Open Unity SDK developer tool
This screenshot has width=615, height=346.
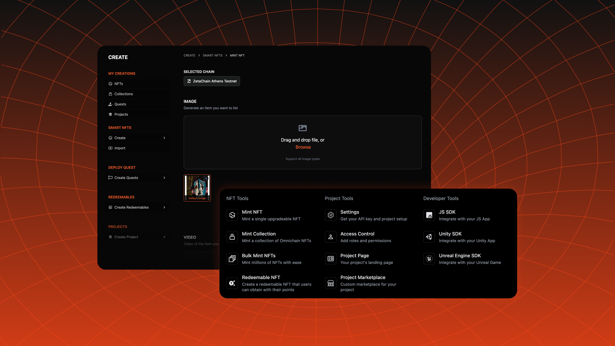pos(459,237)
